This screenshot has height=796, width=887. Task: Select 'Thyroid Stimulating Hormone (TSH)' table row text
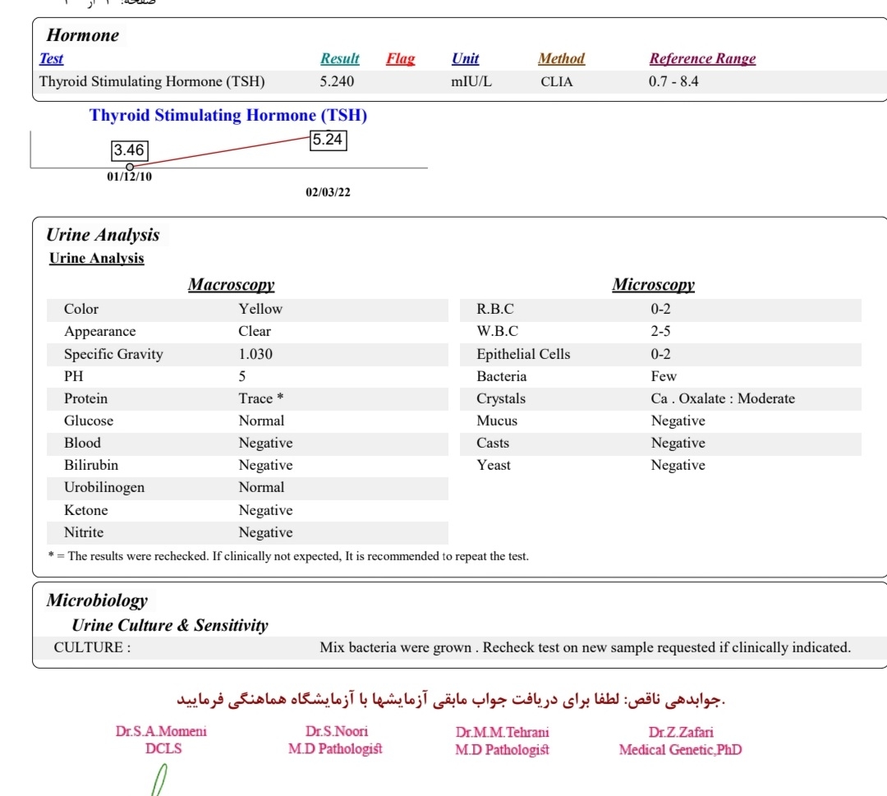152,82
